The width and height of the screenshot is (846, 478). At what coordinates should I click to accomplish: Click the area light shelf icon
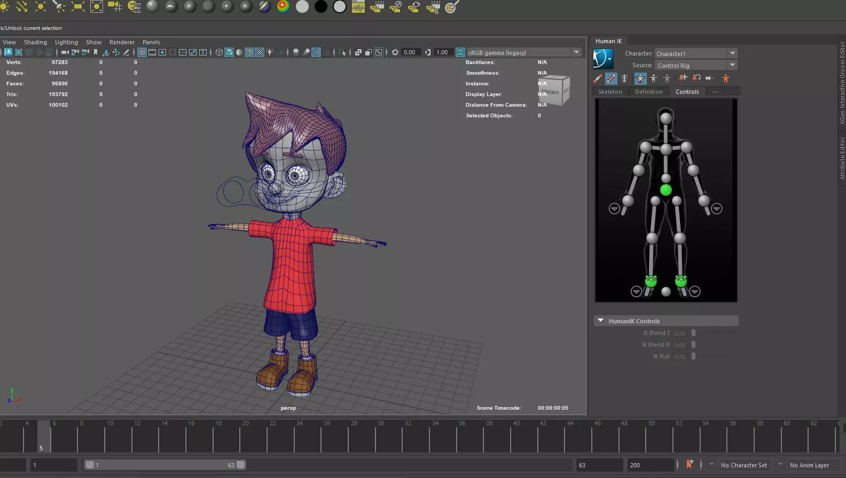click(78, 7)
